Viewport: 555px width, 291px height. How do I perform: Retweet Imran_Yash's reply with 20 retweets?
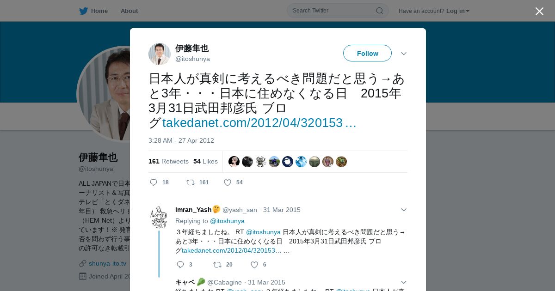click(x=217, y=265)
